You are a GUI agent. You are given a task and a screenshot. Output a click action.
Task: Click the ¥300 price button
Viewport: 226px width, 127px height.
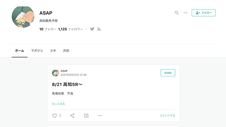pos(168,73)
